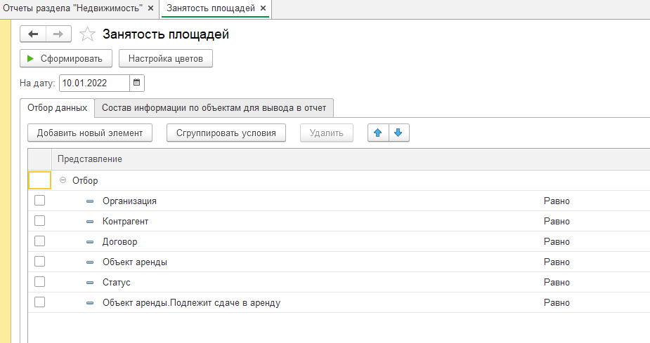Open the calendar picker for date field

click(137, 83)
